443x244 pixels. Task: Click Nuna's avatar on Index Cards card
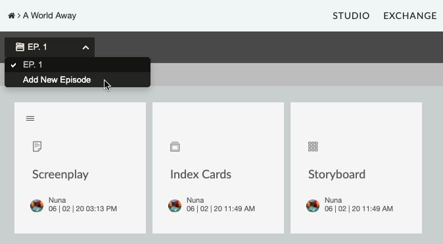coord(175,206)
